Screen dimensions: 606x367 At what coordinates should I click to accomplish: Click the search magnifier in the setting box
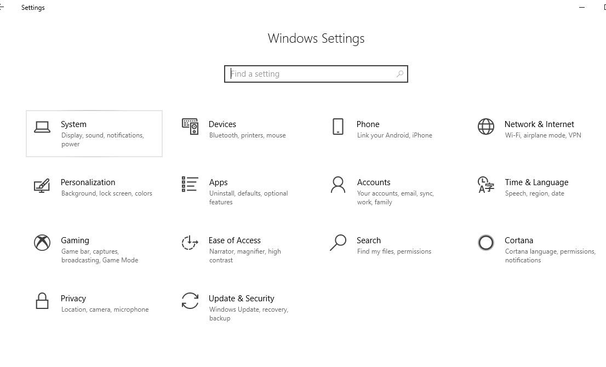pyautogui.click(x=400, y=73)
